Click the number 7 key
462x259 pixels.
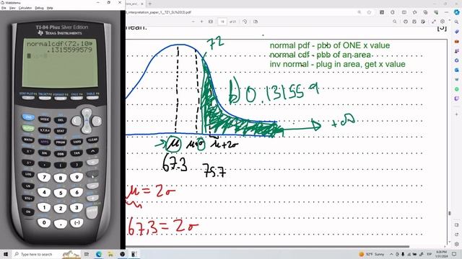(x=44, y=177)
